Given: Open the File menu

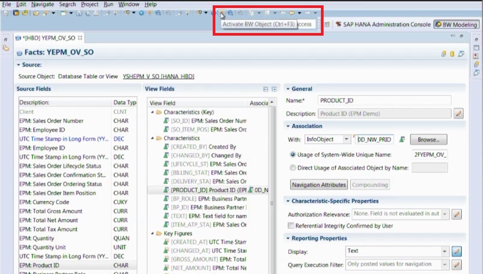Looking at the screenshot, I should tap(6, 4).
